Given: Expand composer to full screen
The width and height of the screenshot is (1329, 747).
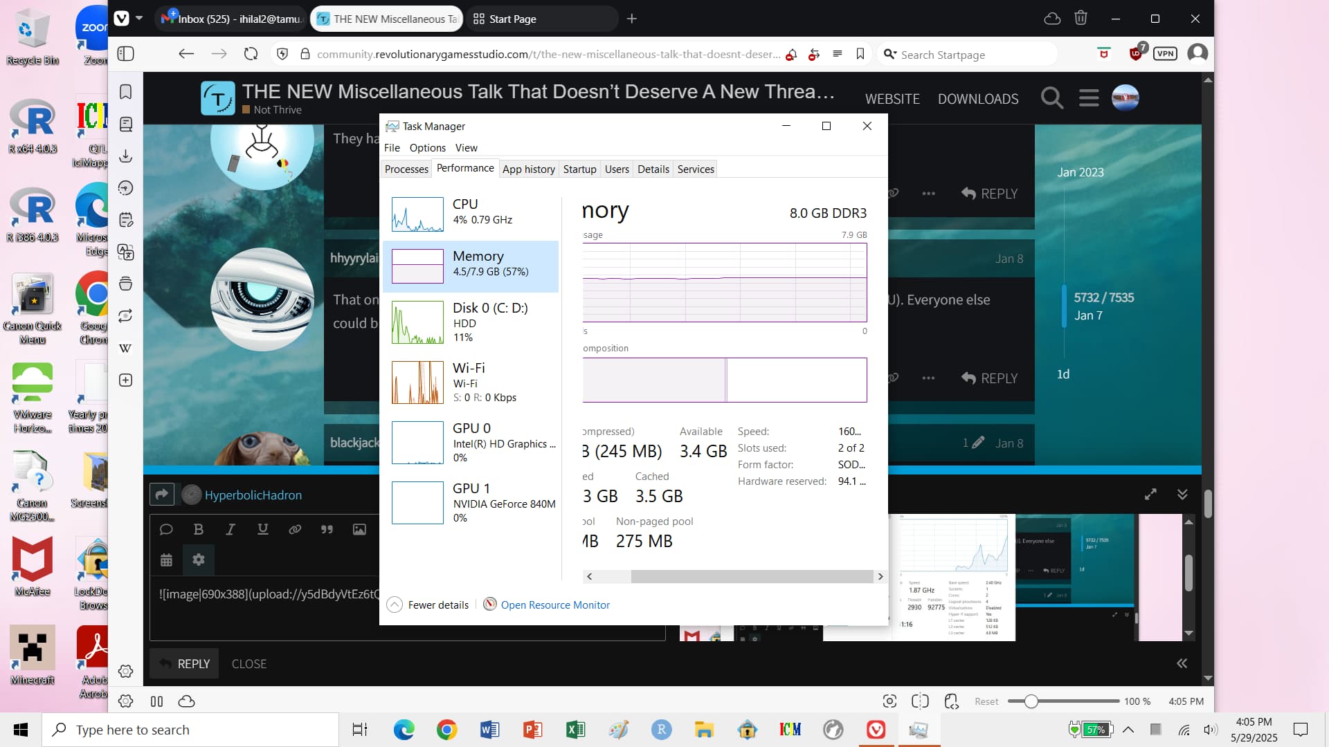Looking at the screenshot, I should (x=1150, y=494).
